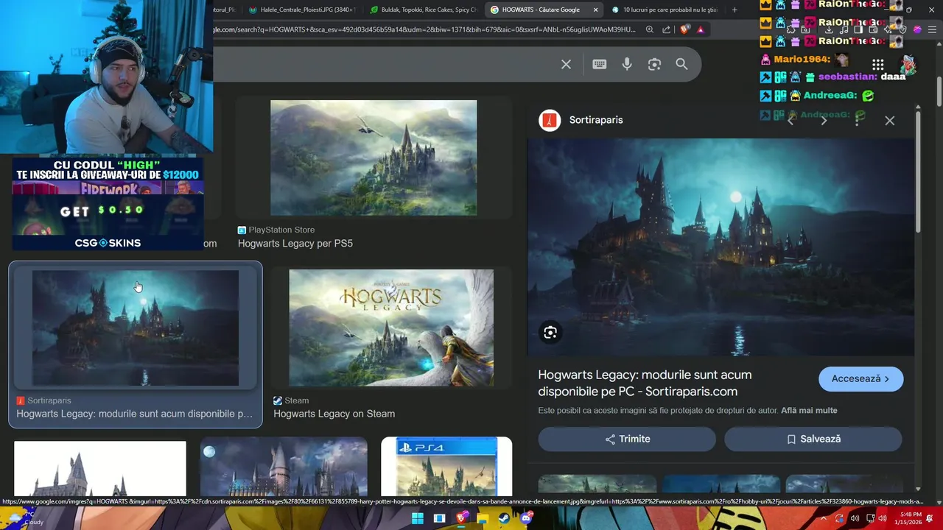Open the Windows notification bell
The width and height of the screenshot is (943, 530).
click(930, 518)
